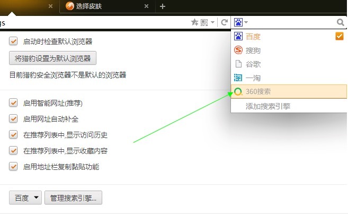Click the Sogou S logo icon
This screenshot has height=214, width=348.
[x=238, y=50]
